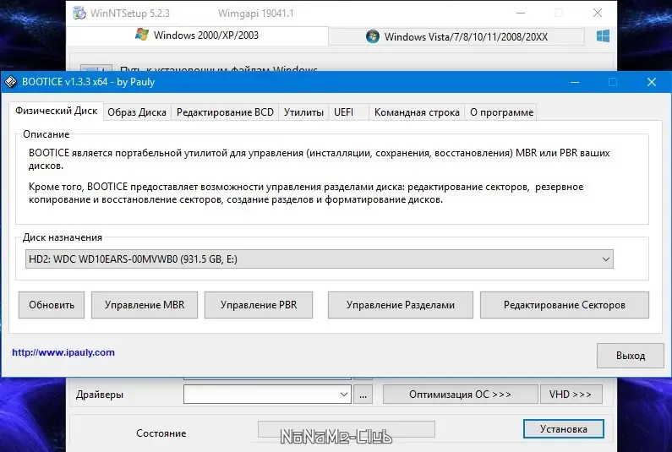Click Управление Разделами button
Image resolution: width=672 pixels, height=452 pixels.
401,305
